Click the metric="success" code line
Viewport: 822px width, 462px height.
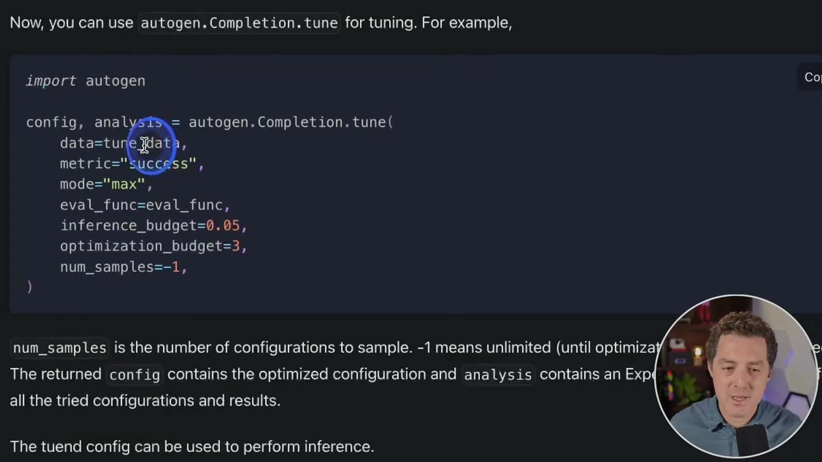[x=132, y=164]
